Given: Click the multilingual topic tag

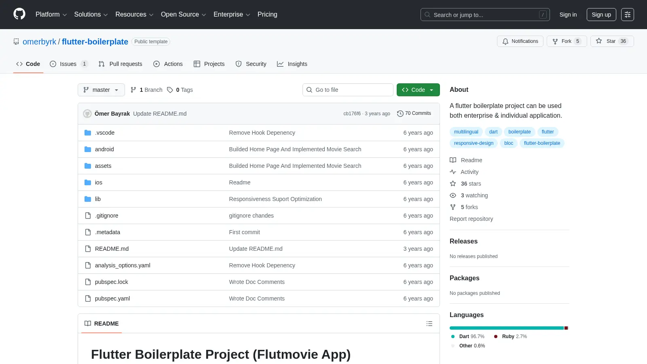Looking at the screenshot, I should coord(466,132).
